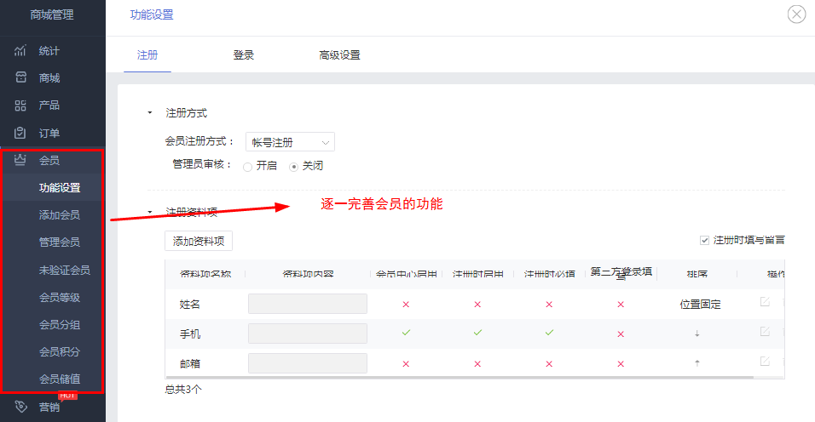815x422 pixels.
Task: Click the edit icon in the 姓名 row
Action: [x=765, y=302]
